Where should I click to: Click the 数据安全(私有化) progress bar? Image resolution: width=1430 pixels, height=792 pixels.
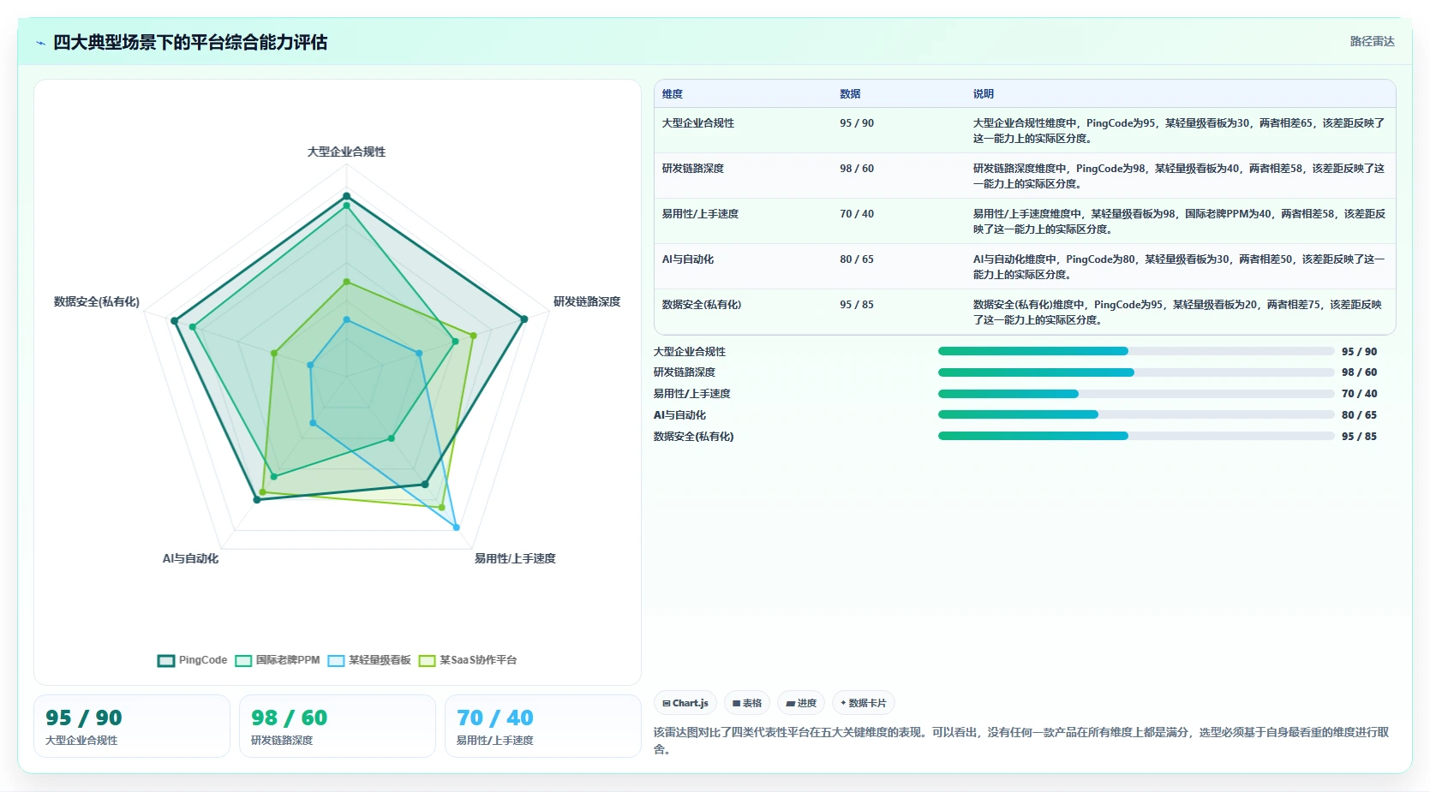click(x=1136, y=436)
